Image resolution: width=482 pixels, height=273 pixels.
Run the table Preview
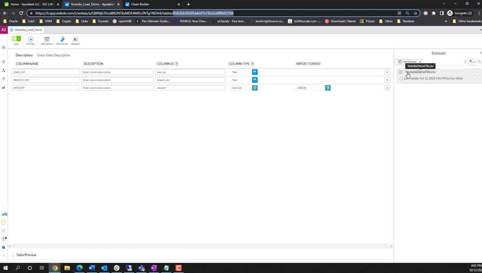[x=31, y=41]
